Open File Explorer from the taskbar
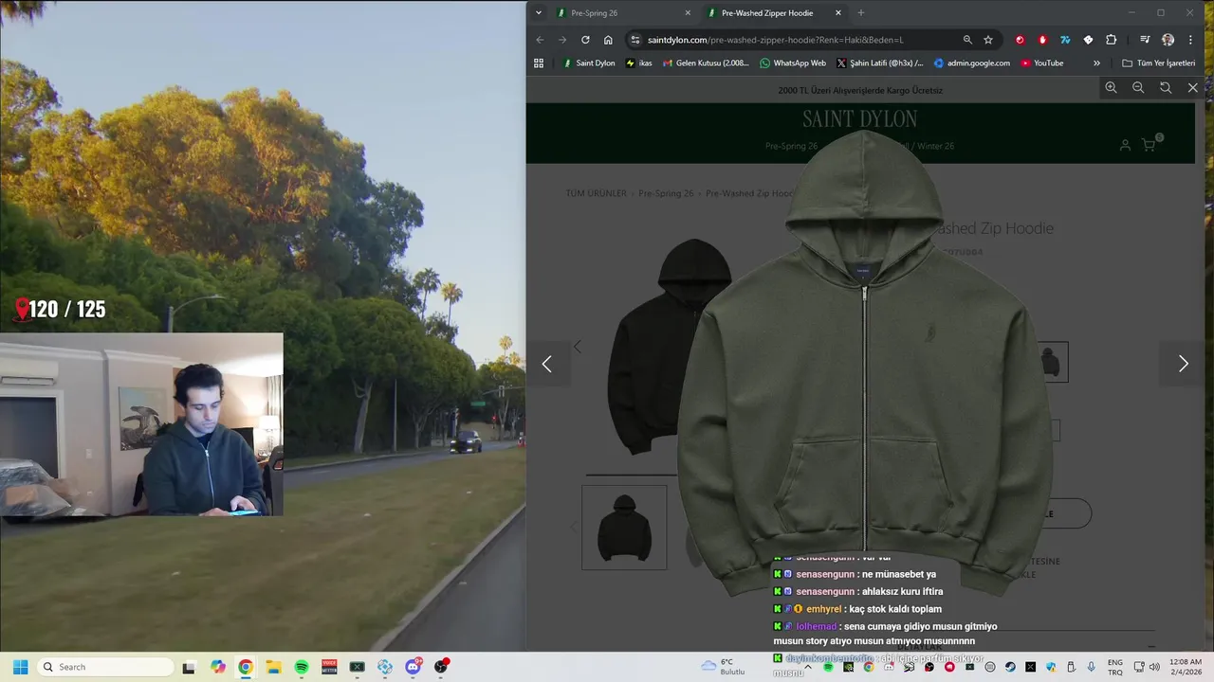The image size is (1214, 682). click(x=273, y=667)
